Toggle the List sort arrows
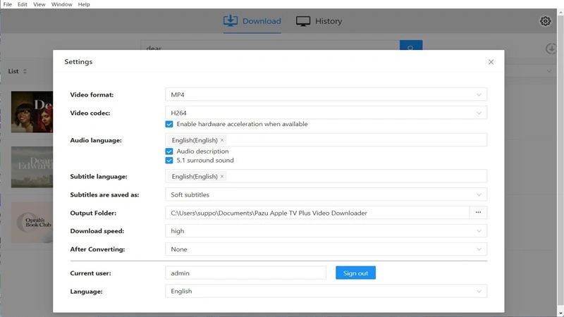 [x=25, y=71]
